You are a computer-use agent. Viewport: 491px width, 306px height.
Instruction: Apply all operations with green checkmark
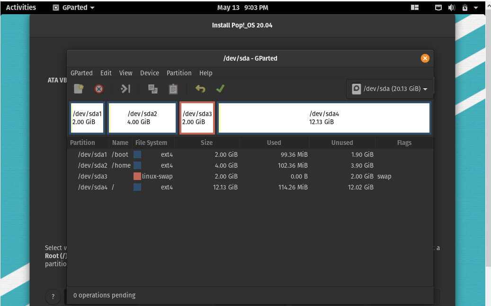pos(220,89)
